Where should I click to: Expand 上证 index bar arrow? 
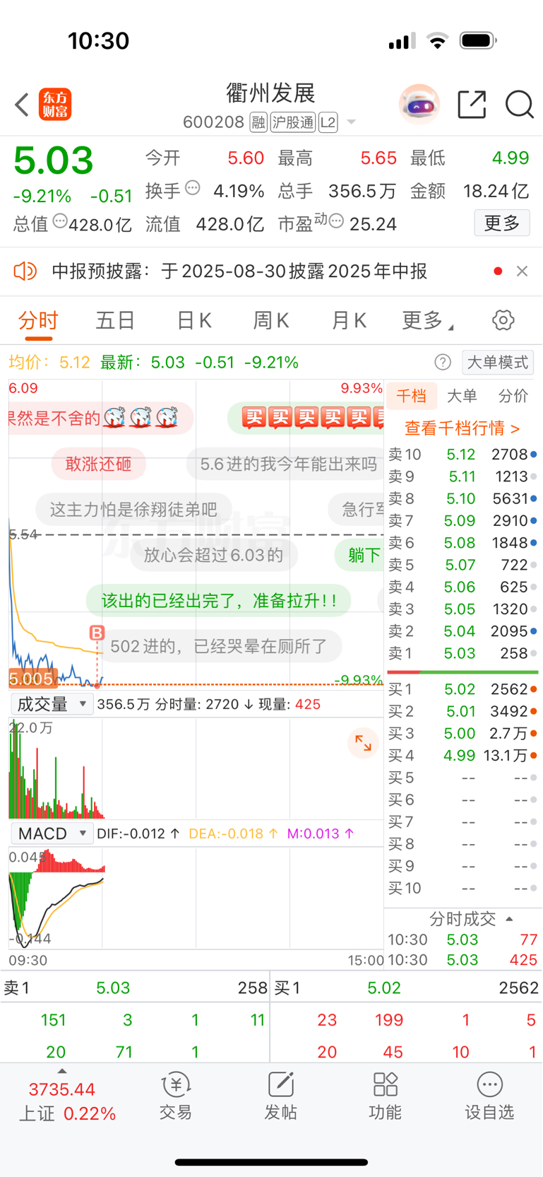[61, 1071]
